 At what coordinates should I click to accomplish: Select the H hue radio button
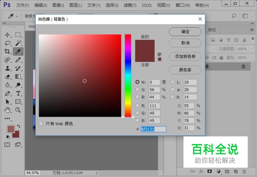137,82
